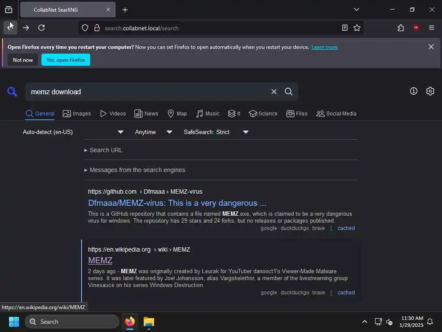Clear the search query text
Image resolution: width=442 pixels, height=332 pixels.
point(274,92)
